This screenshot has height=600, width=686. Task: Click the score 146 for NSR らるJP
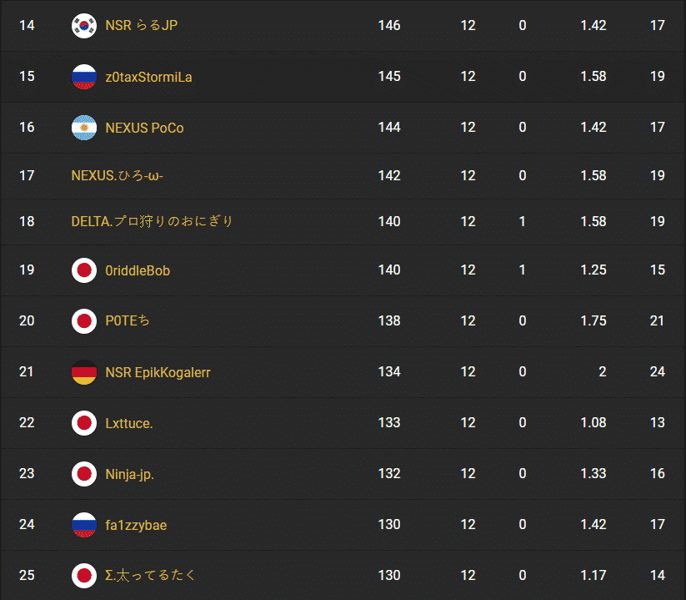(389, 25)
